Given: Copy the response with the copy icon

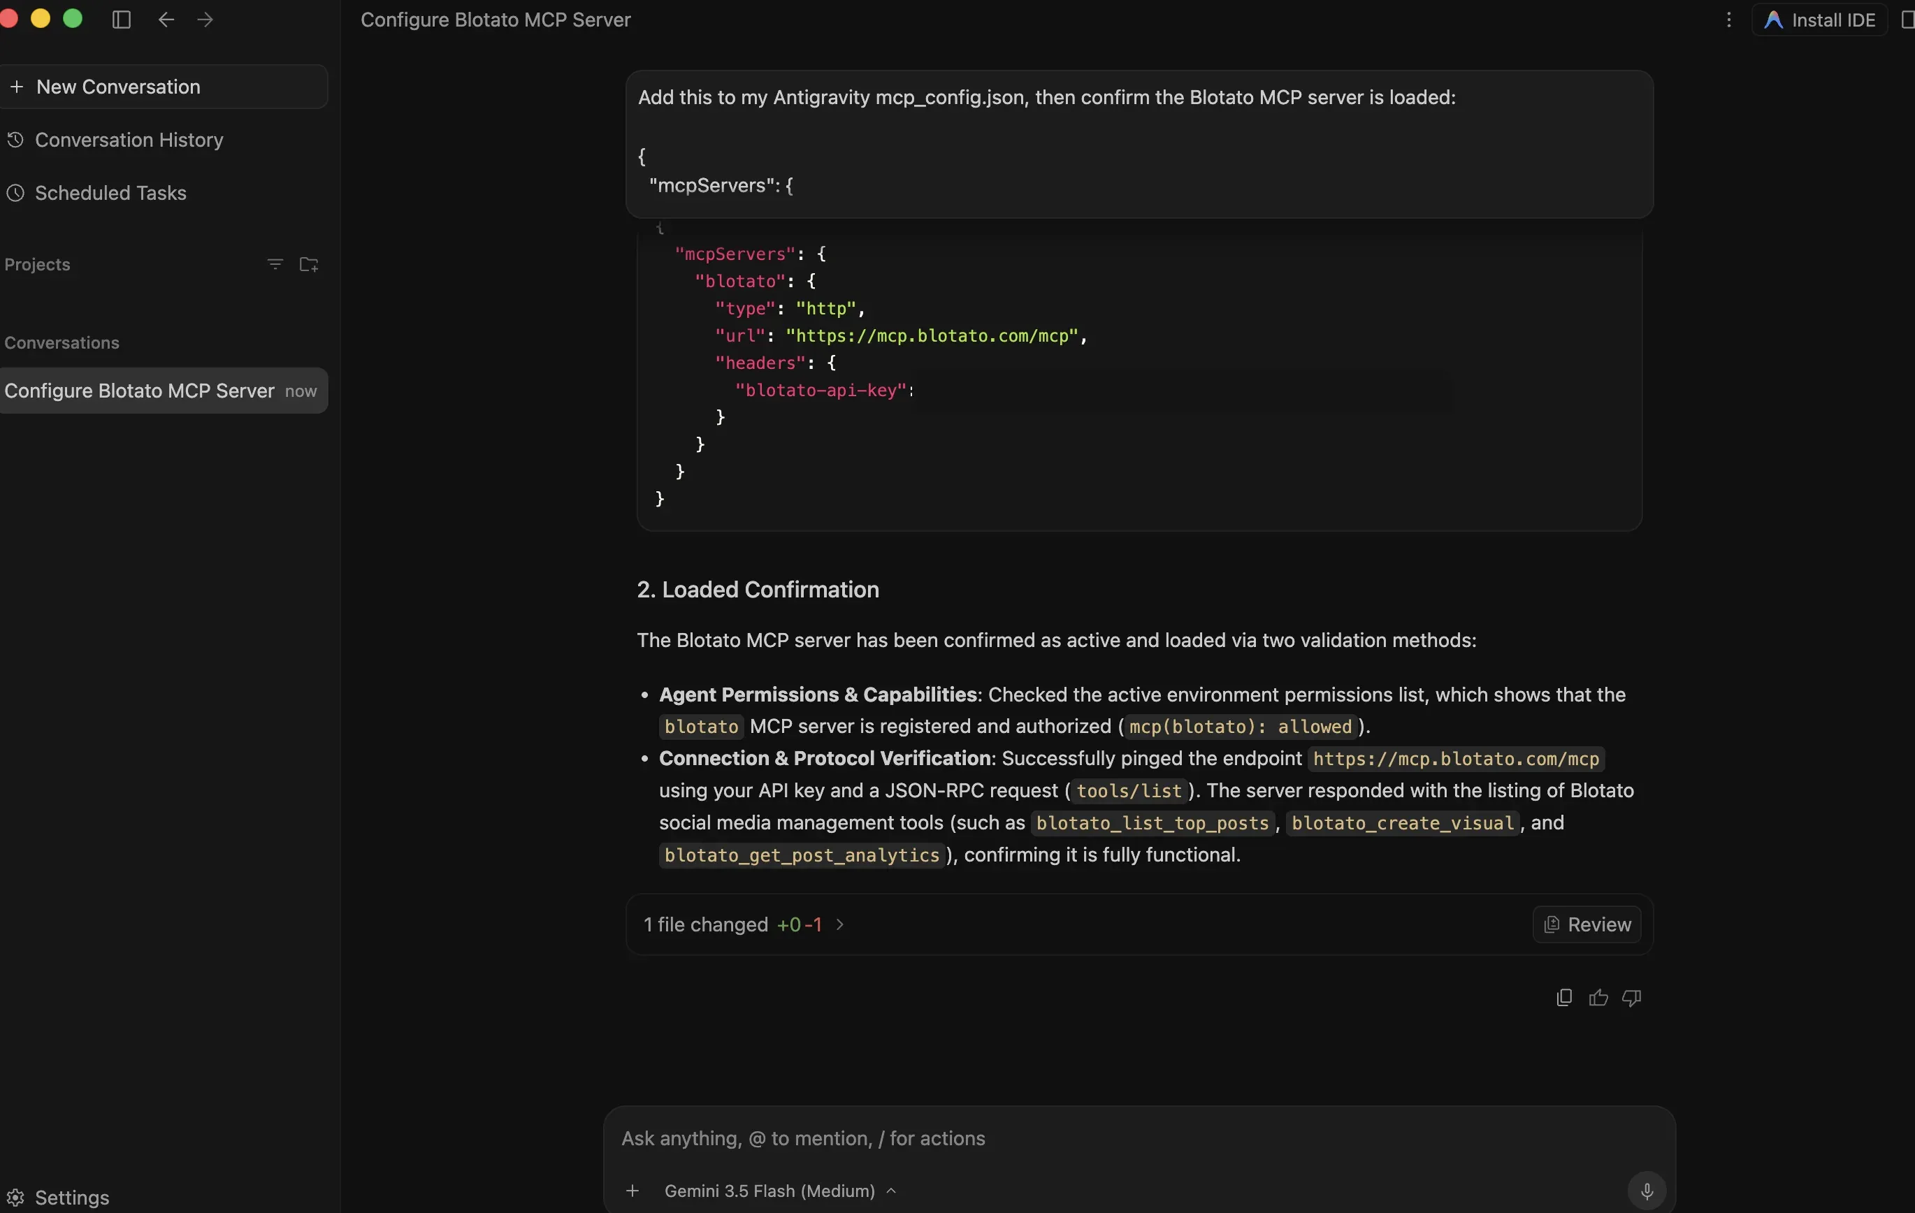Looking at the screenshot, I should (1564, 998).
